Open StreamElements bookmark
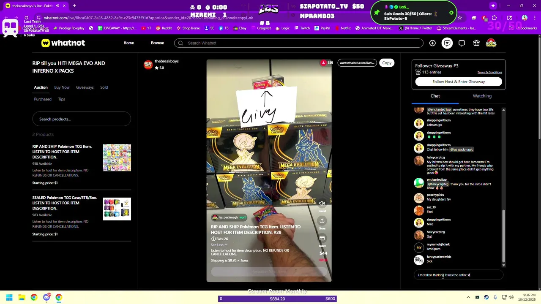This screenshot has height=304, width=541. (456, 28)
